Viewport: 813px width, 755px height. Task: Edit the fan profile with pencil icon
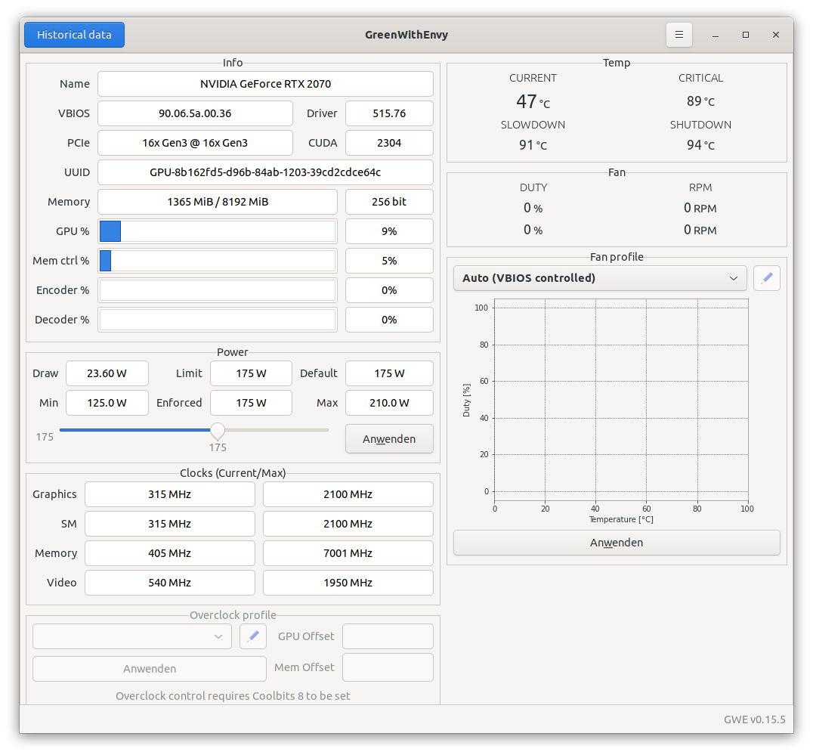766,278
